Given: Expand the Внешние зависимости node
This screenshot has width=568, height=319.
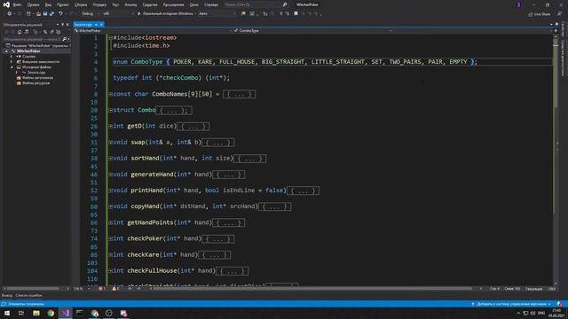Looking at the screenshot, I should 12,62.
